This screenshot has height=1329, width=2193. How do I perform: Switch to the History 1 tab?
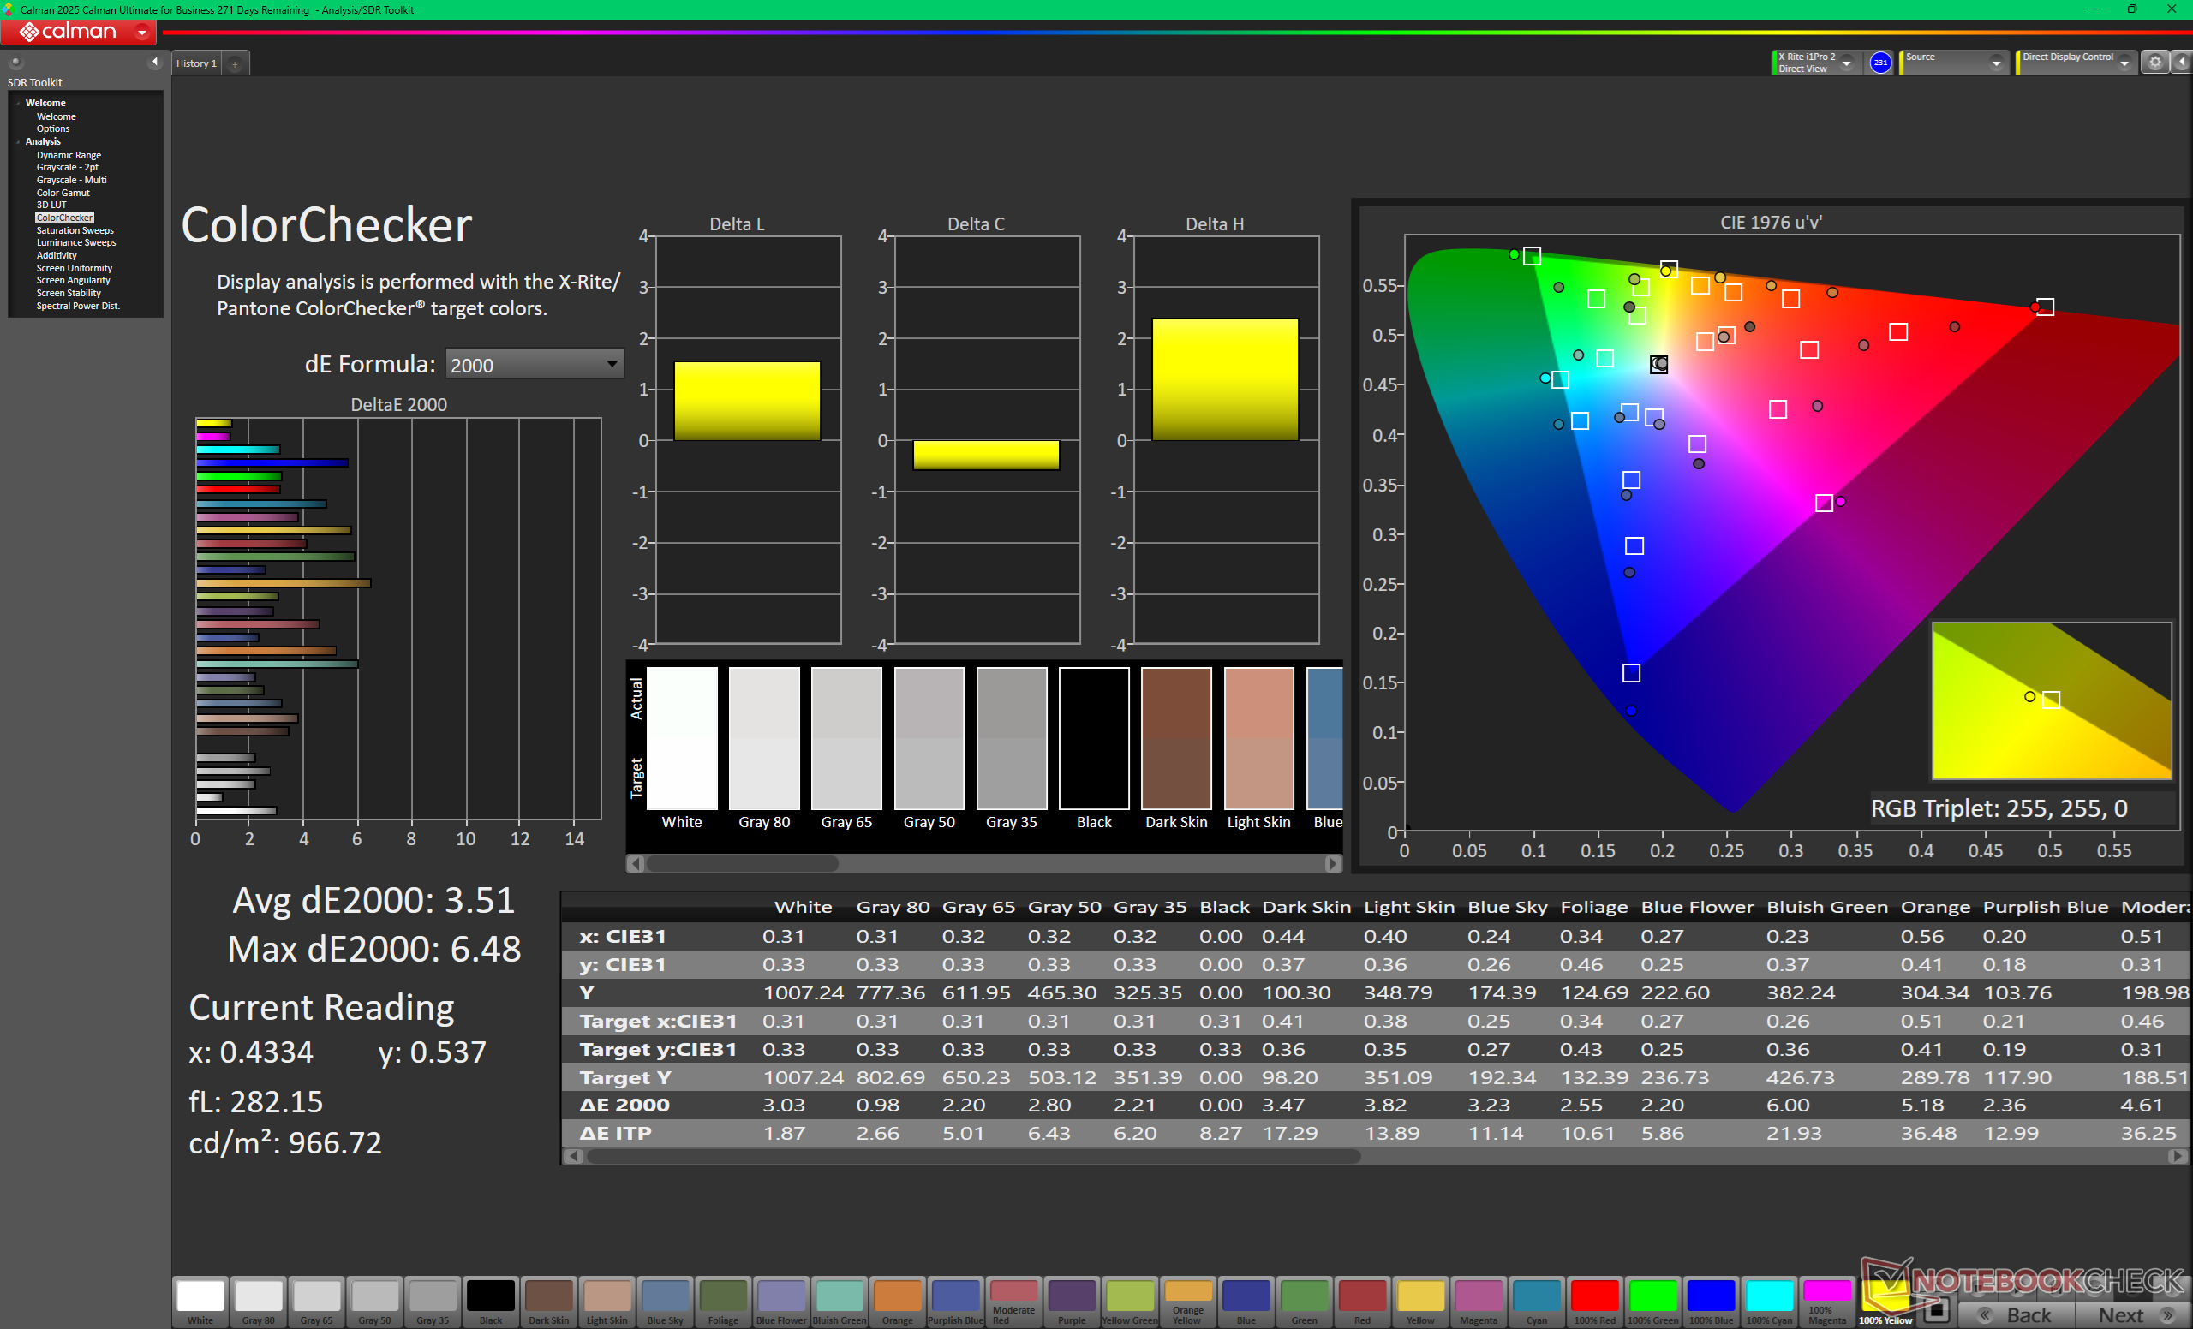196,63
